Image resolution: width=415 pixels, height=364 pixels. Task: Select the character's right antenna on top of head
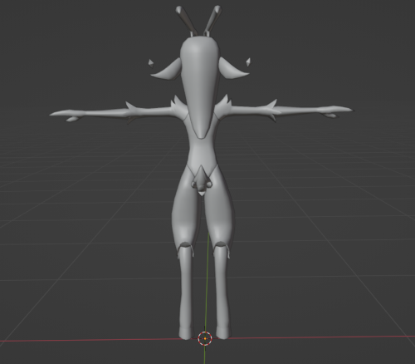[212, 21]
